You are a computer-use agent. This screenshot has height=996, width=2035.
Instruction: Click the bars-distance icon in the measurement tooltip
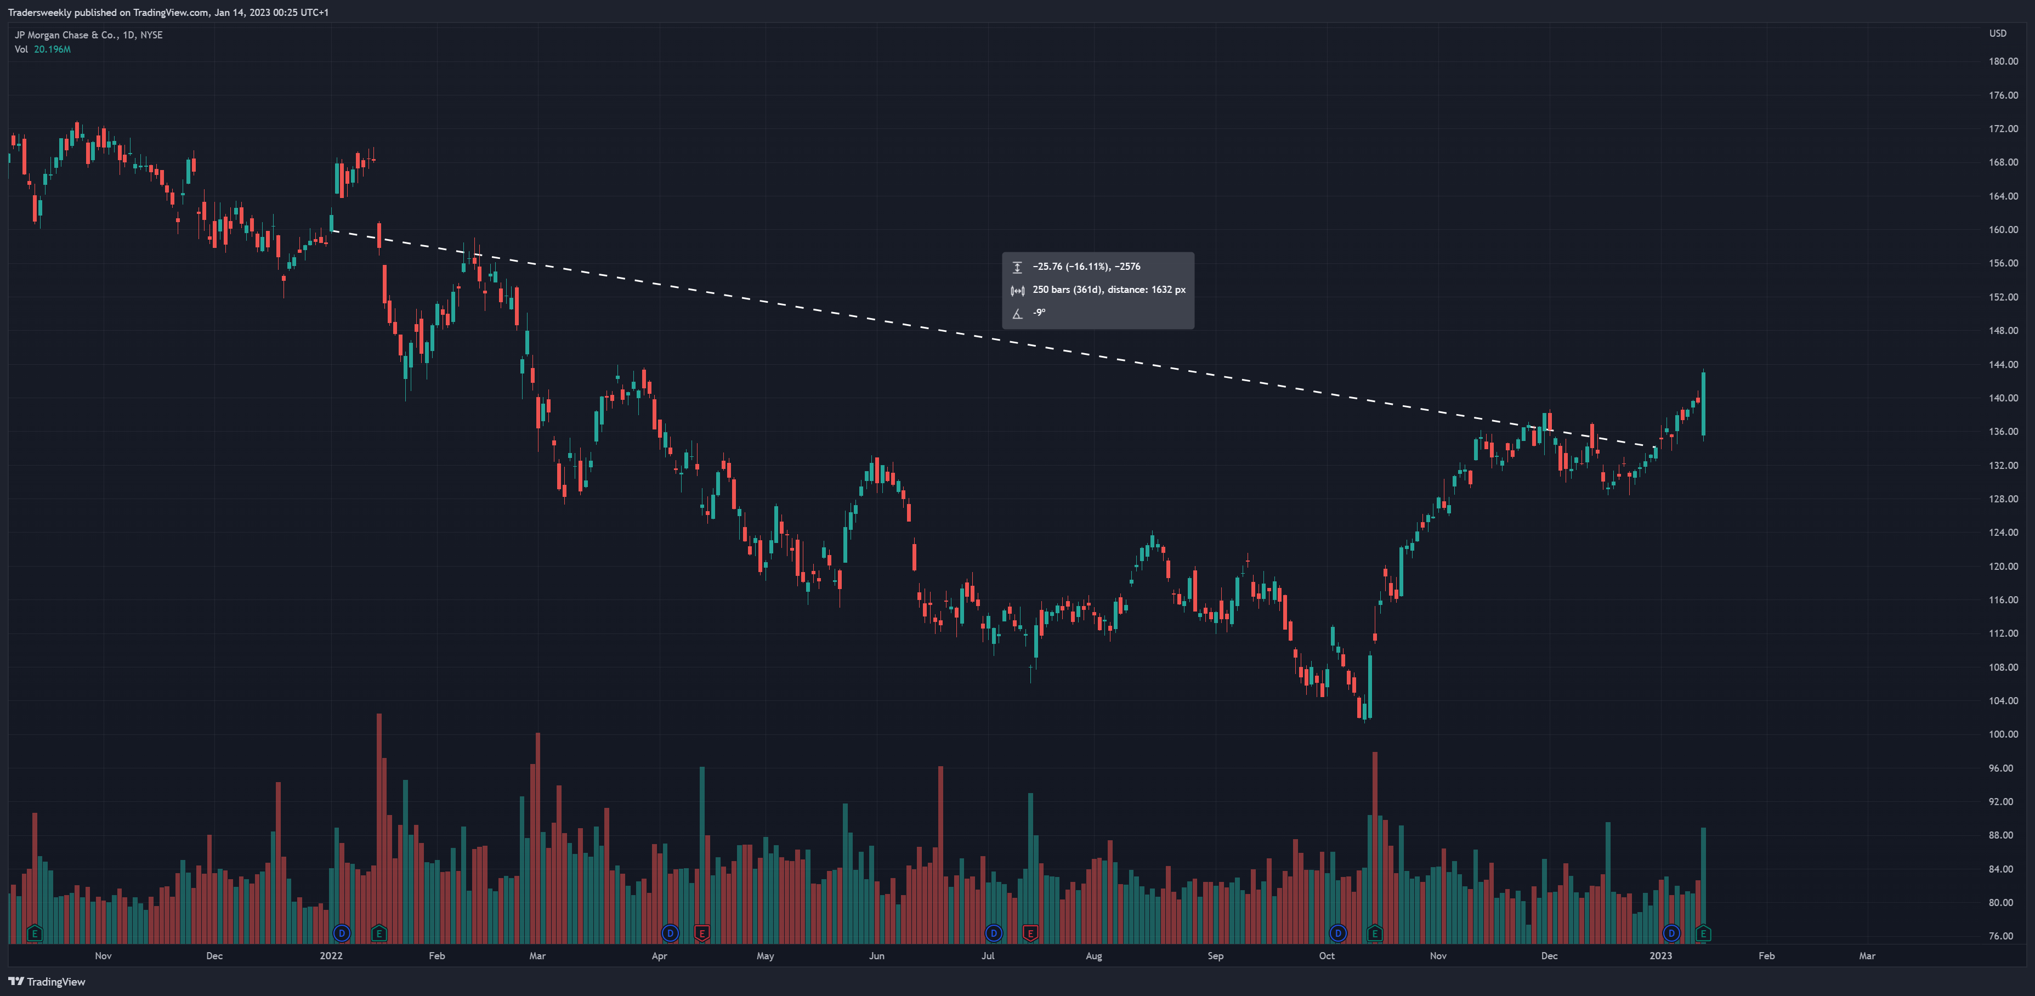pos(1018,291)
